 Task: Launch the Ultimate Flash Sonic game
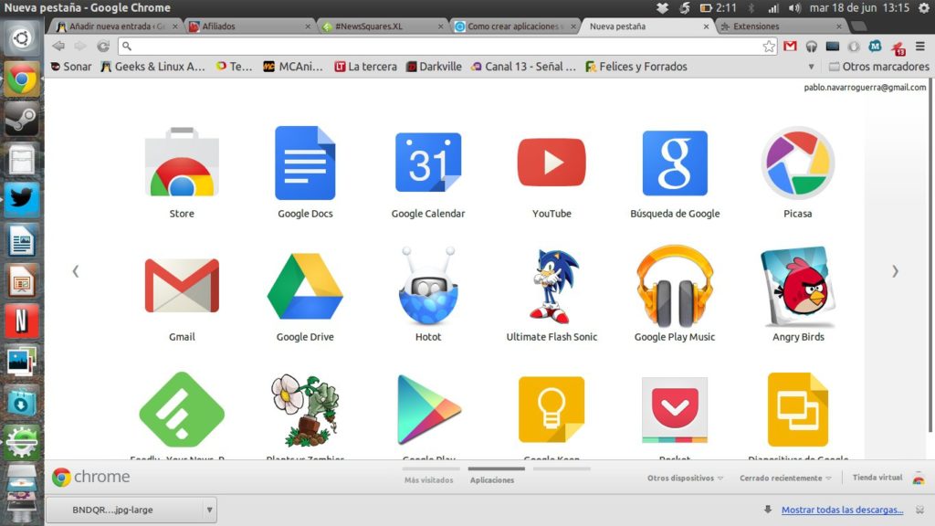click(552, 288)
